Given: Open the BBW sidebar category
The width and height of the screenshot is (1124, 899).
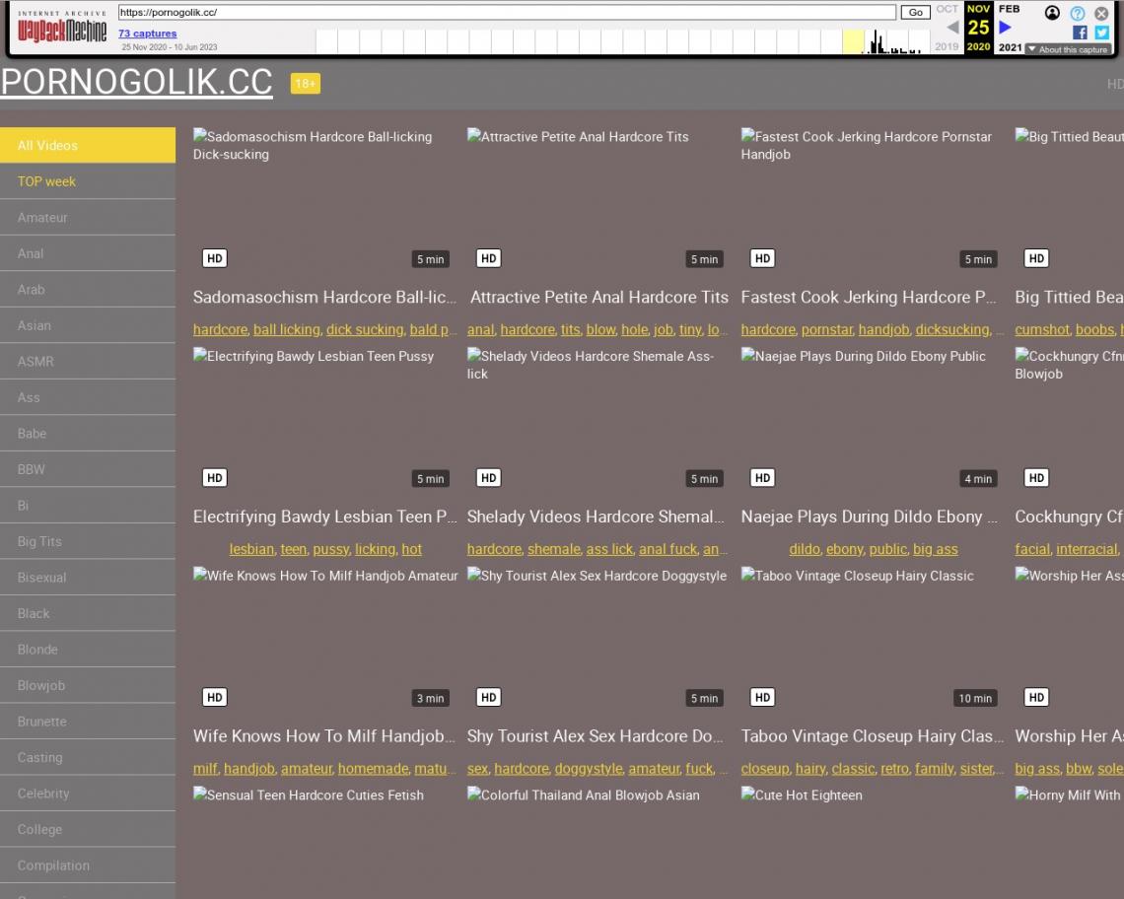Looking at the screenshot, I should 88,469.
